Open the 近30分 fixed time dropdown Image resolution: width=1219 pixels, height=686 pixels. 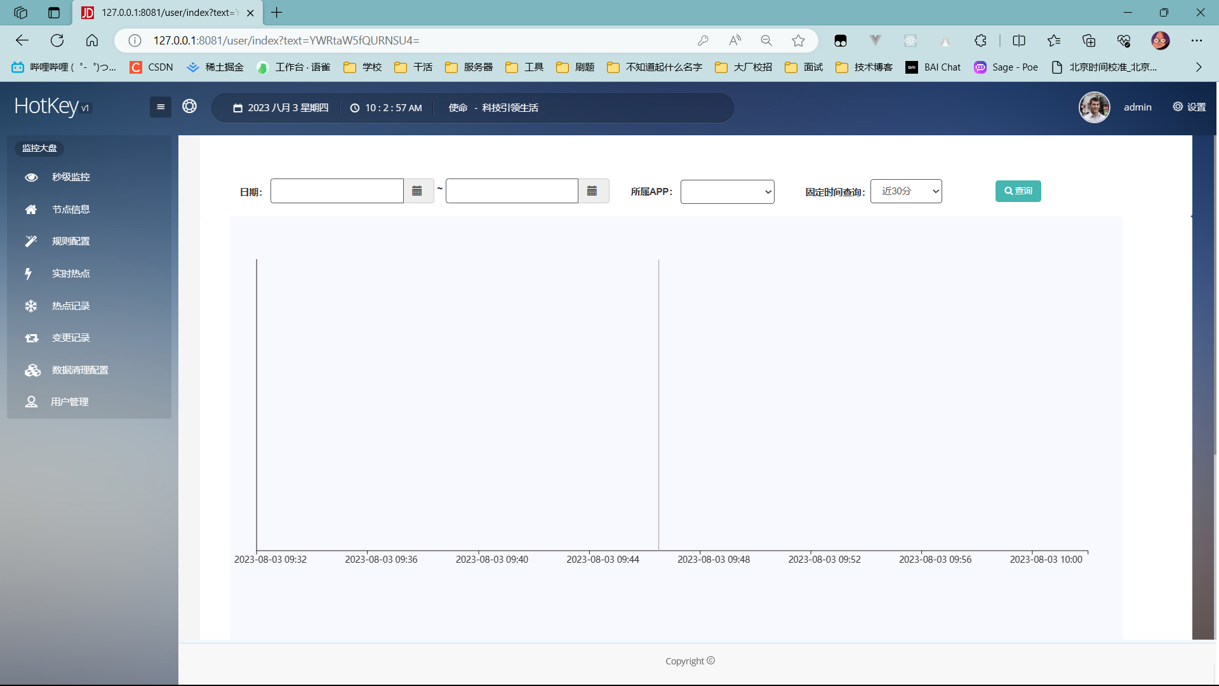tap(905, 191)
